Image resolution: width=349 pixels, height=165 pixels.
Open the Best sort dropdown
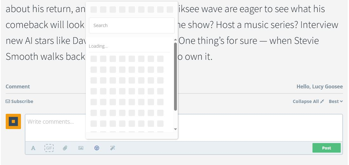[x=336, y=101]
